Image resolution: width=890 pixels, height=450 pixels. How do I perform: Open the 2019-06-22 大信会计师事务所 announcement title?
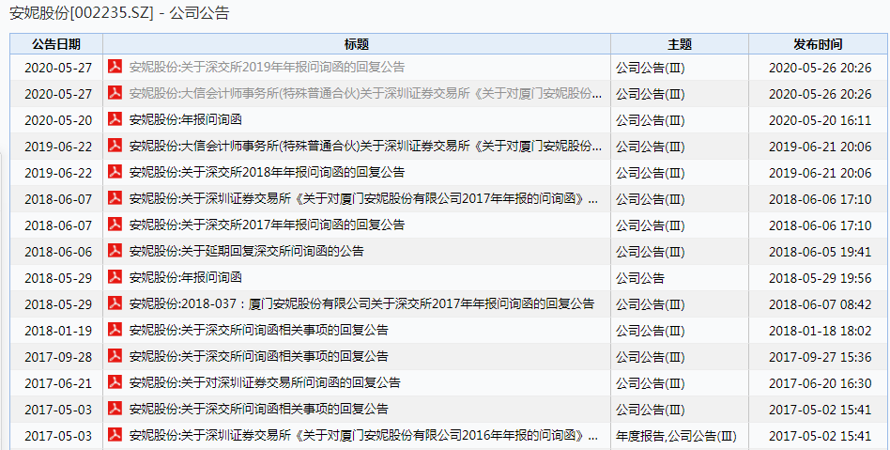click(365, 146)
